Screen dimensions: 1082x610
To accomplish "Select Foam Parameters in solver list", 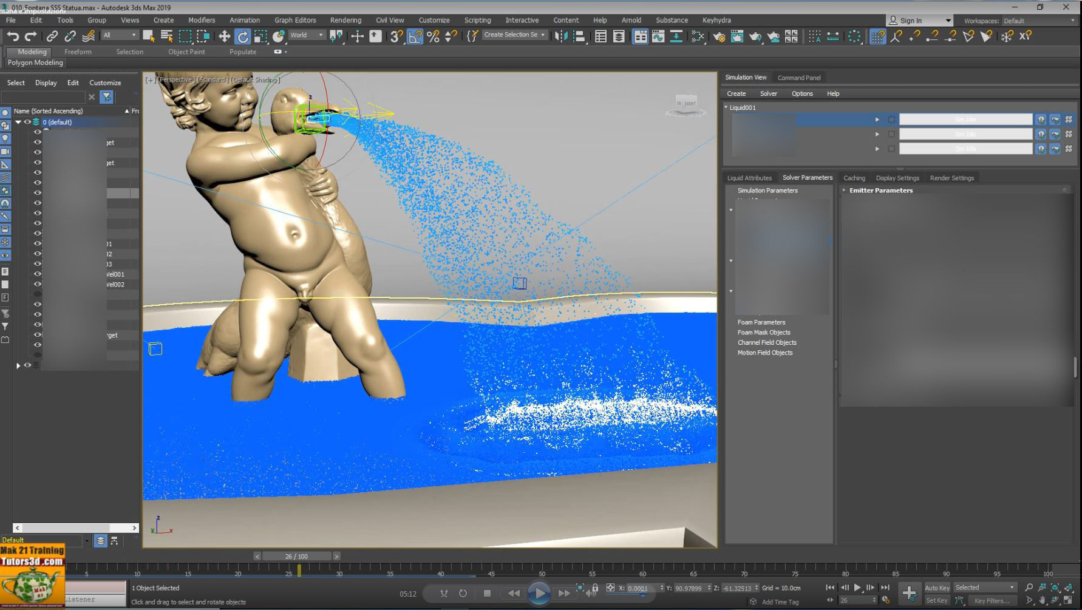I will (x=761, y=322).
